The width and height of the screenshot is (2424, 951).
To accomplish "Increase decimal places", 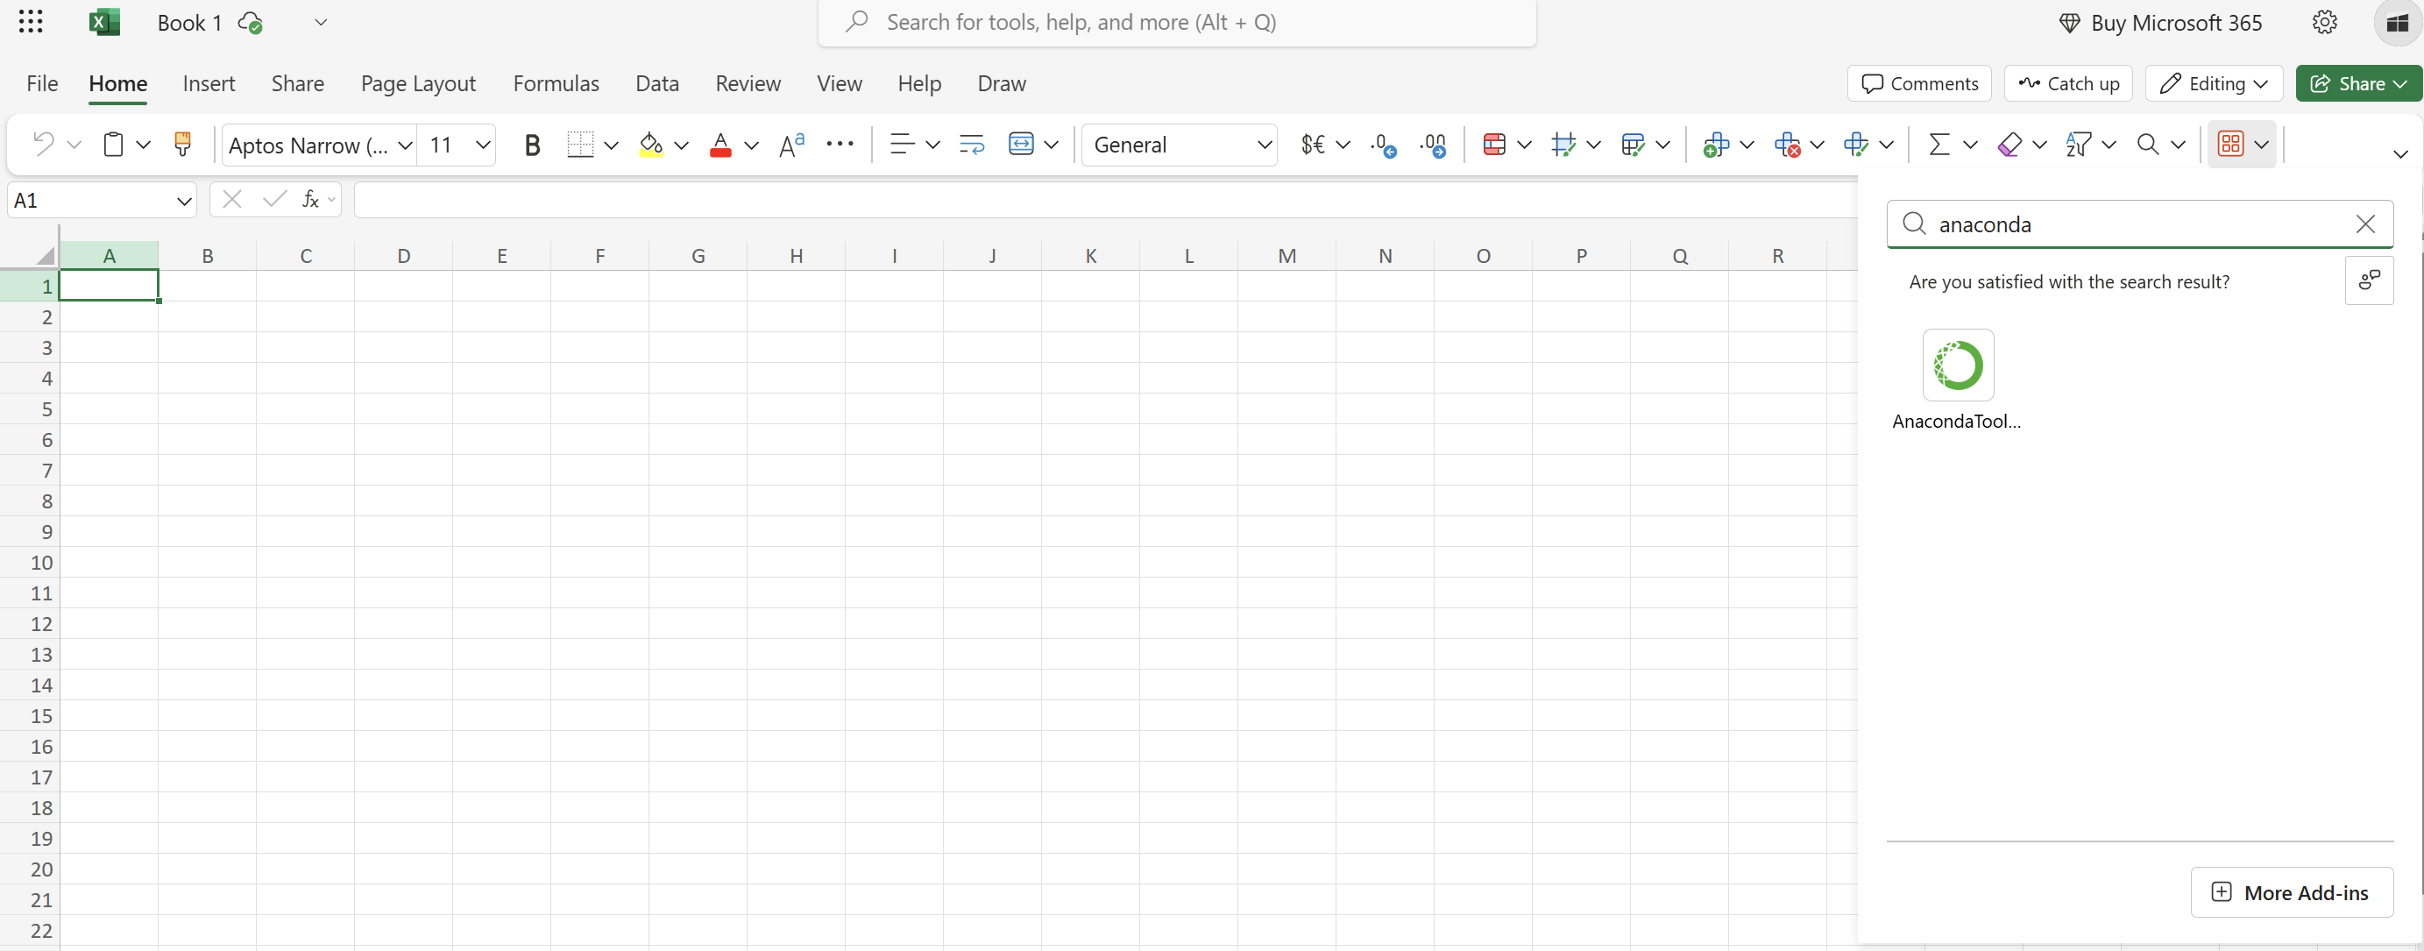I will tap(1433, 144).
